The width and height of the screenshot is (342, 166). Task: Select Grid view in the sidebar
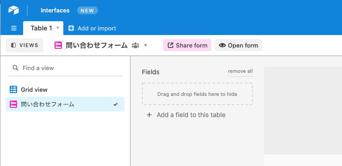(x=65, y=89)
